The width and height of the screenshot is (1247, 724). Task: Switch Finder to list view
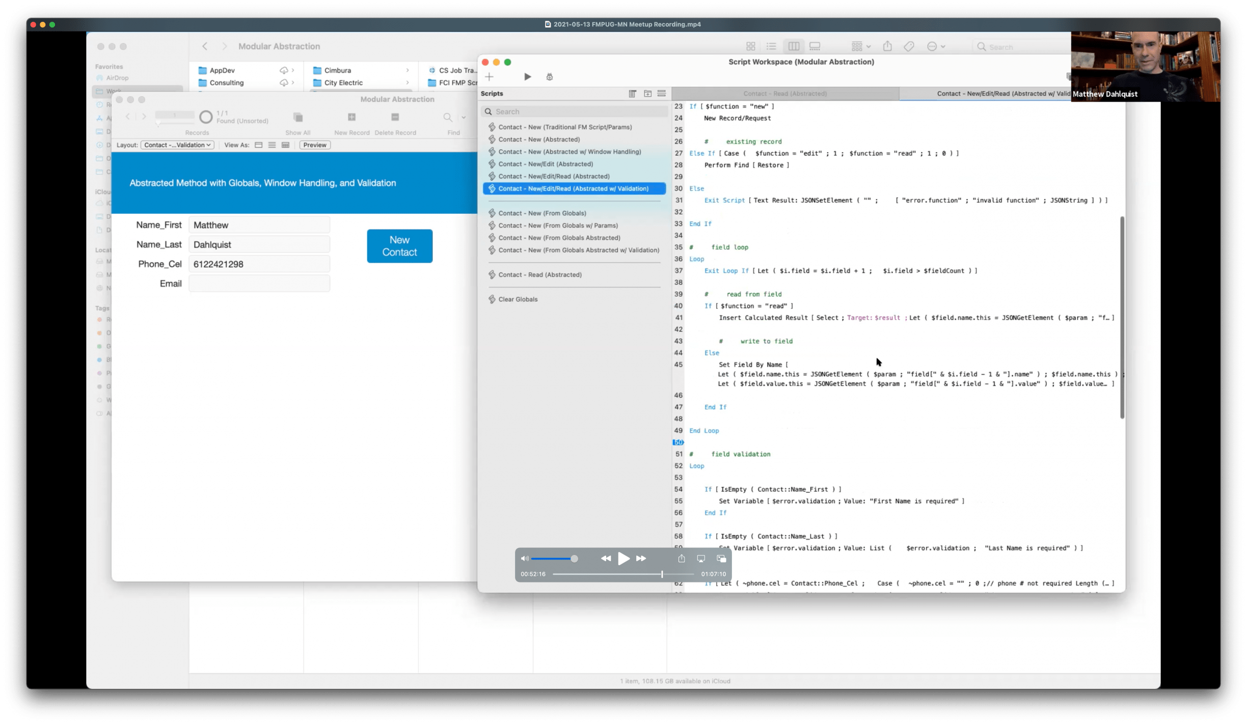(771, 46)
